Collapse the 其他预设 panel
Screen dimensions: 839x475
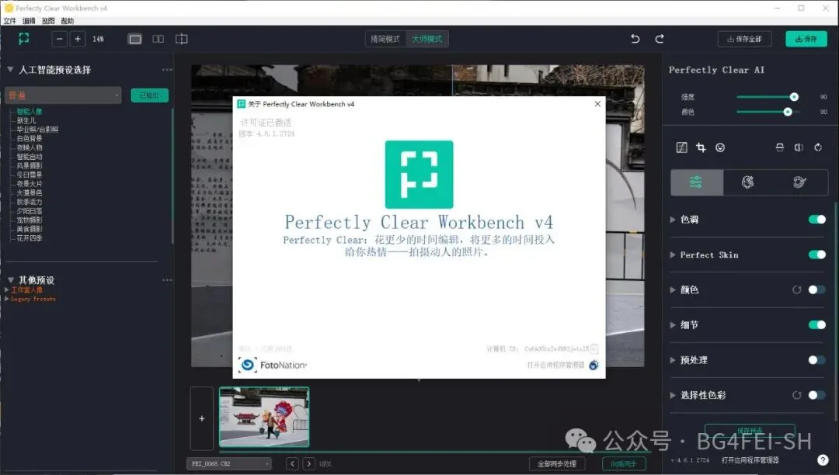(x=10, y=279)
